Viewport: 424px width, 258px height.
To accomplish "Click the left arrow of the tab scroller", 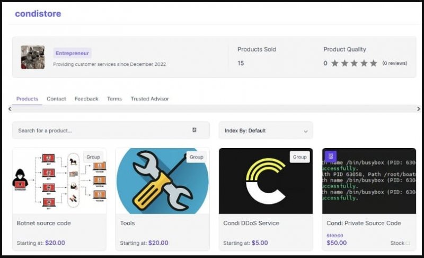I will point(10,109).
